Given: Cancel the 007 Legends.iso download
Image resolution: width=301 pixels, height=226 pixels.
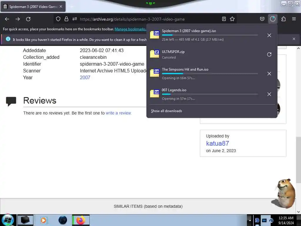Looking at the screenshot, I should (x=269, y=94).
